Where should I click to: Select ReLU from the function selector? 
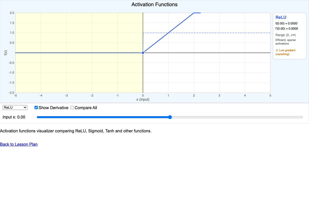click(15, 107)
